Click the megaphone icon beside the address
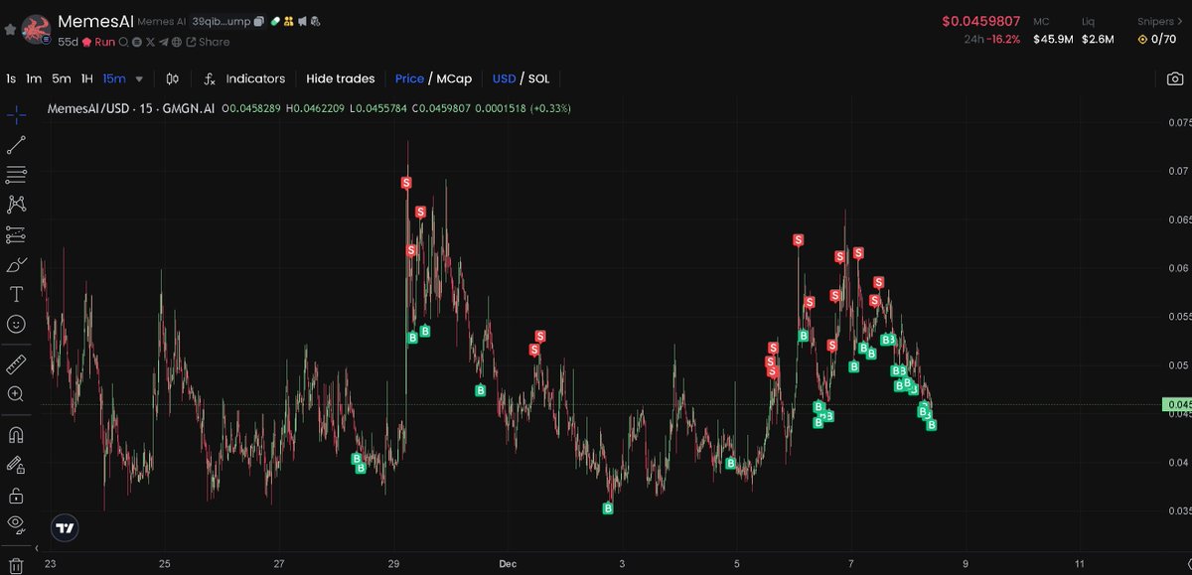Viewport: 1192px width, 575px height. [x=302, y=21]
